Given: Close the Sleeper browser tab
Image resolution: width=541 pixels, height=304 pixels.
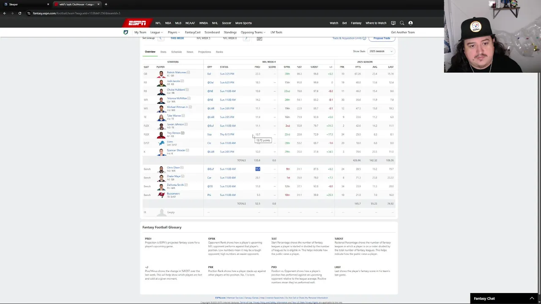Looking at the screenshot, I should pos(48,4).
